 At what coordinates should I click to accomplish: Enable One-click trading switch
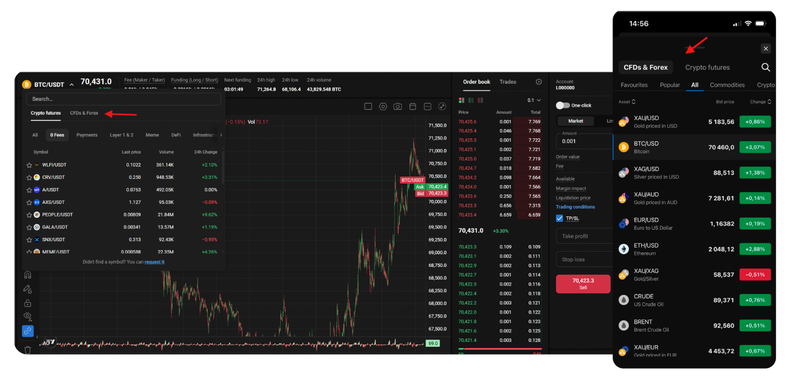coord(564,105)
